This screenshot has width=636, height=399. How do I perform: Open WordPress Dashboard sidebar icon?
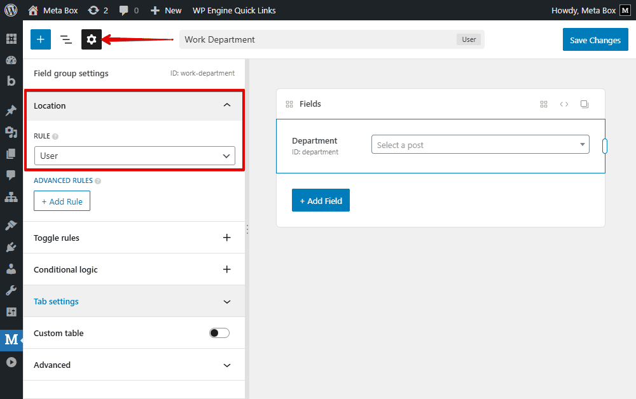point(11,60)
